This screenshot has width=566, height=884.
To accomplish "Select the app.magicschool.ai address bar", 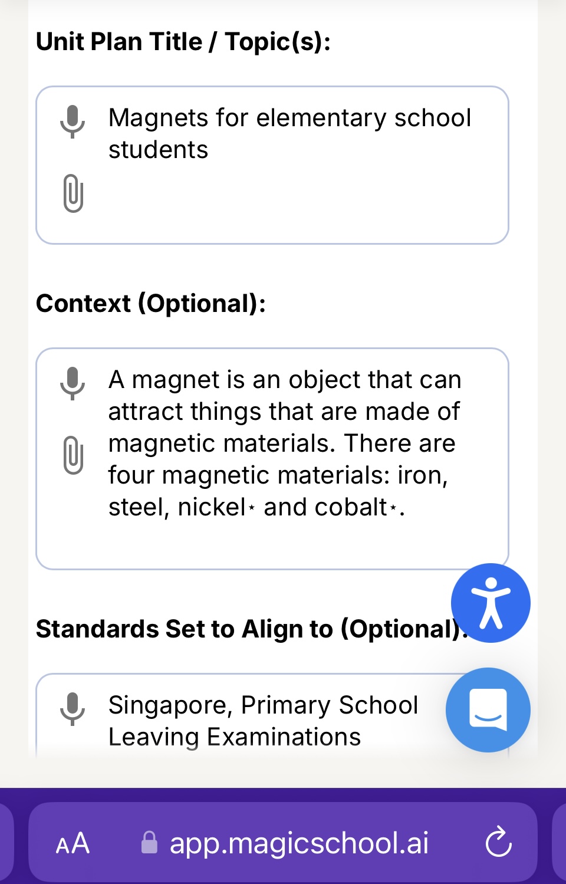I will point(298,843).
